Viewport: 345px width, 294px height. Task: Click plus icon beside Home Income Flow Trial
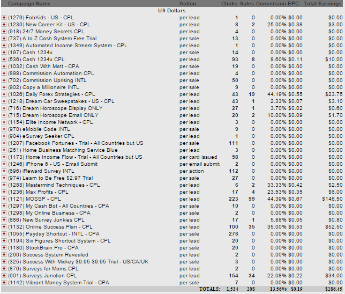coord(4,157)
